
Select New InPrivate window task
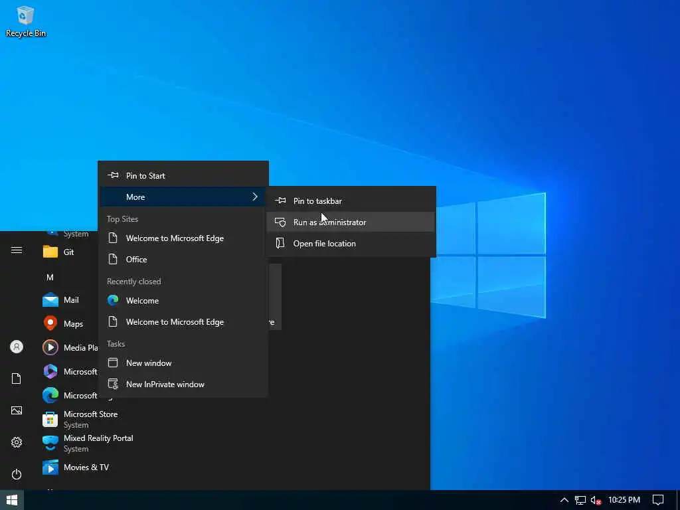[x=183, y=384]
